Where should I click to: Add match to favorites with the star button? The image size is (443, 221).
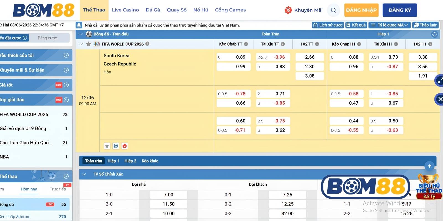107,146
